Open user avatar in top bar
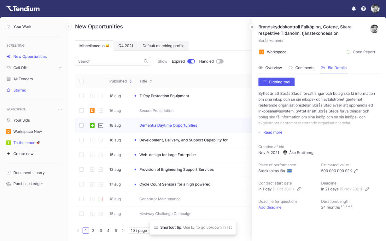 click(x=375, y=9)
